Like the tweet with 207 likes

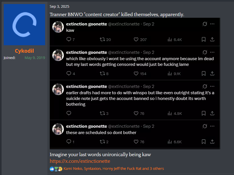(136, 40)
